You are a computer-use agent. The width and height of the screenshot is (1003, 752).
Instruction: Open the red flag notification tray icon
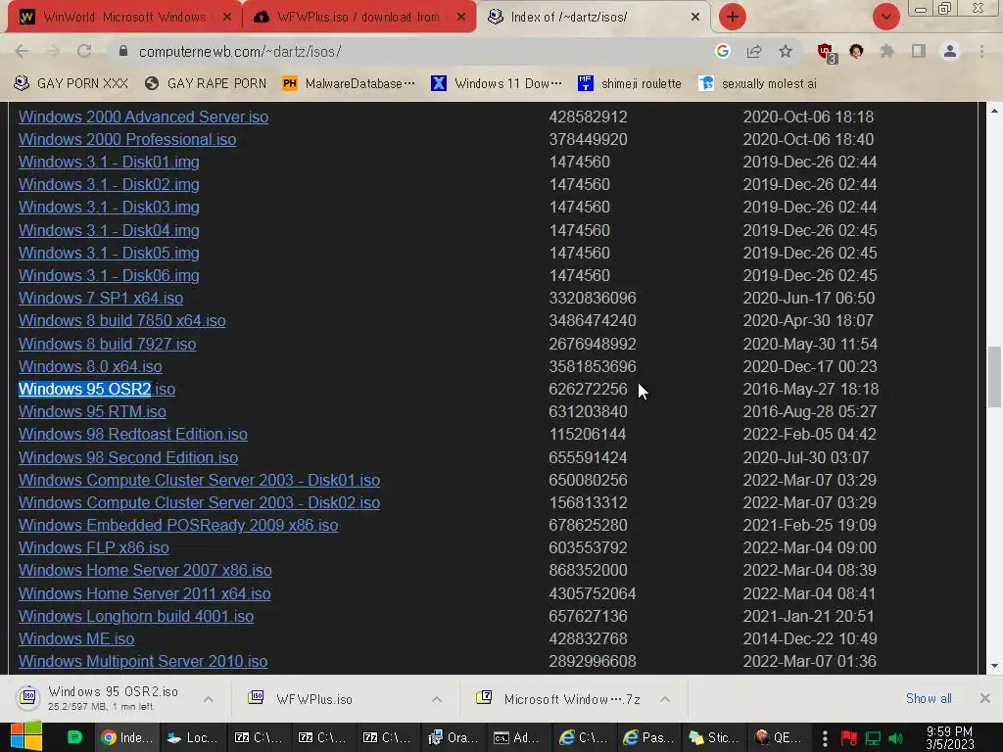coord(849,738)
